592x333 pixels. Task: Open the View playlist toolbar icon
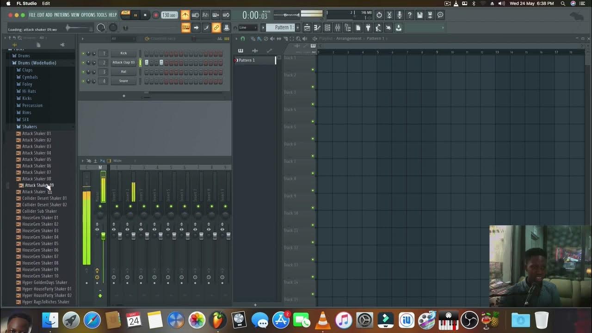(x=307, y=28)
